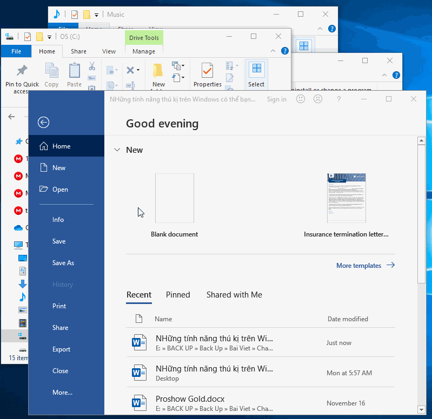Collapse the New section chevron
Viewport: 432px width, 419px height.
(117, 150)
